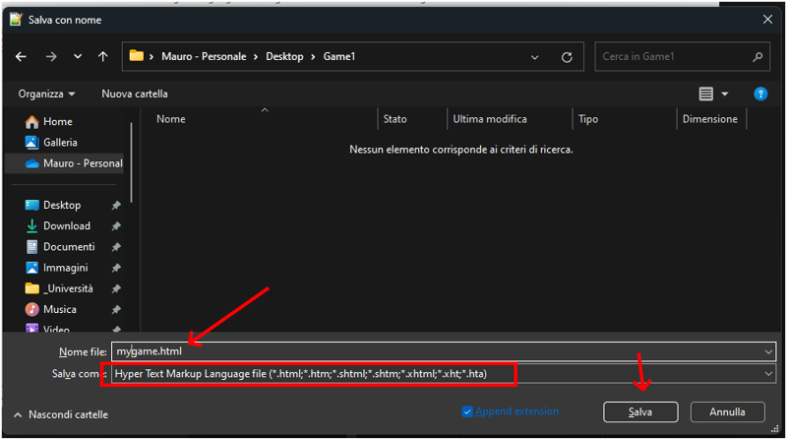Select Game1 in breadcrumb path
Screen dimensions: 787x439
tap(339, 56)
